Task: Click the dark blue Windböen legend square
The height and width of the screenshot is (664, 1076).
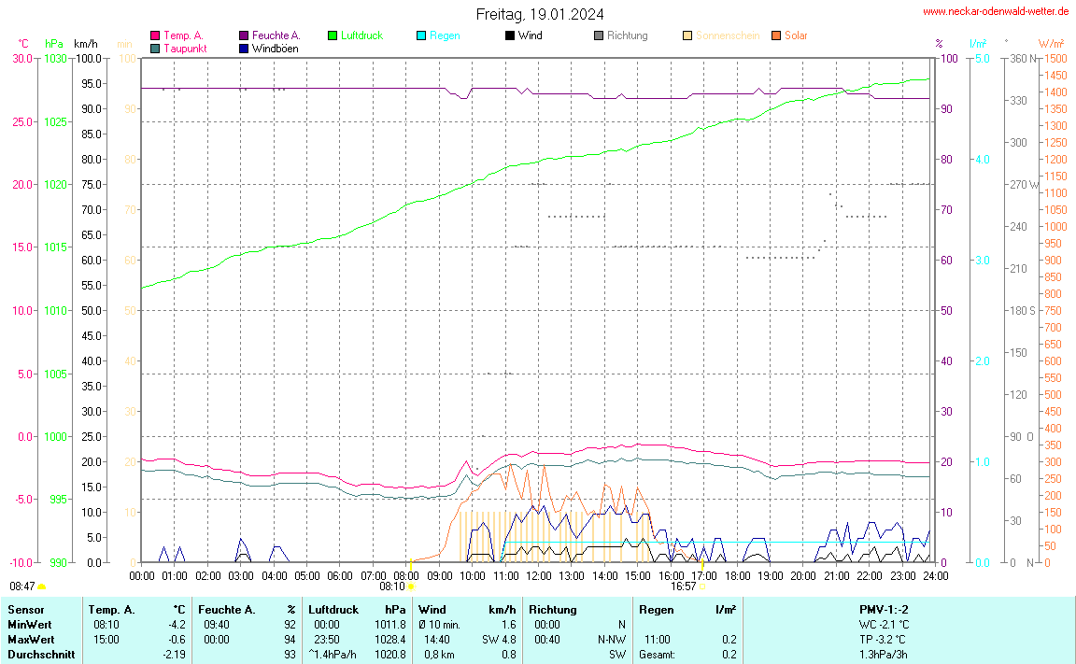Action: pyautogui.click(x=244, y=49)
